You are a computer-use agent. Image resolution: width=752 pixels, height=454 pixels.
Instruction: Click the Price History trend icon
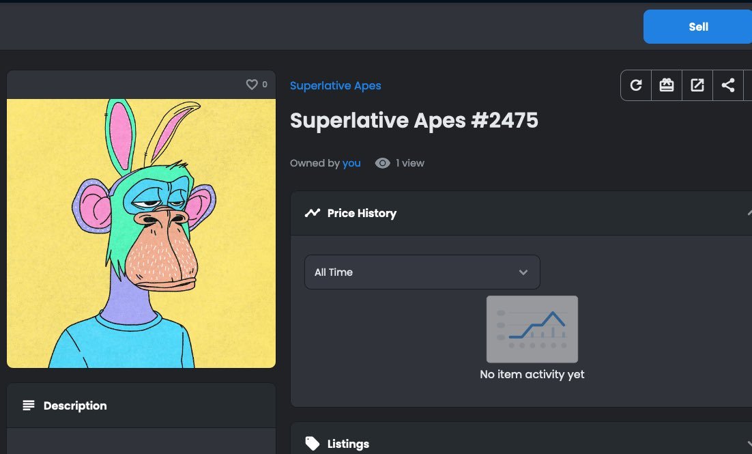(x=313, y=213)
